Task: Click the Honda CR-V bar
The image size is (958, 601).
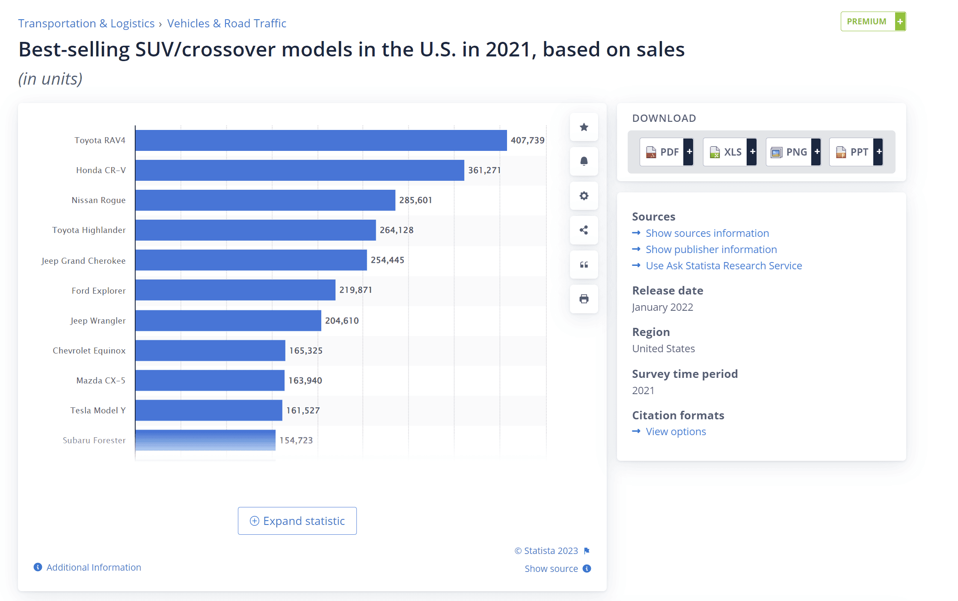Action: tap(300, 170)
